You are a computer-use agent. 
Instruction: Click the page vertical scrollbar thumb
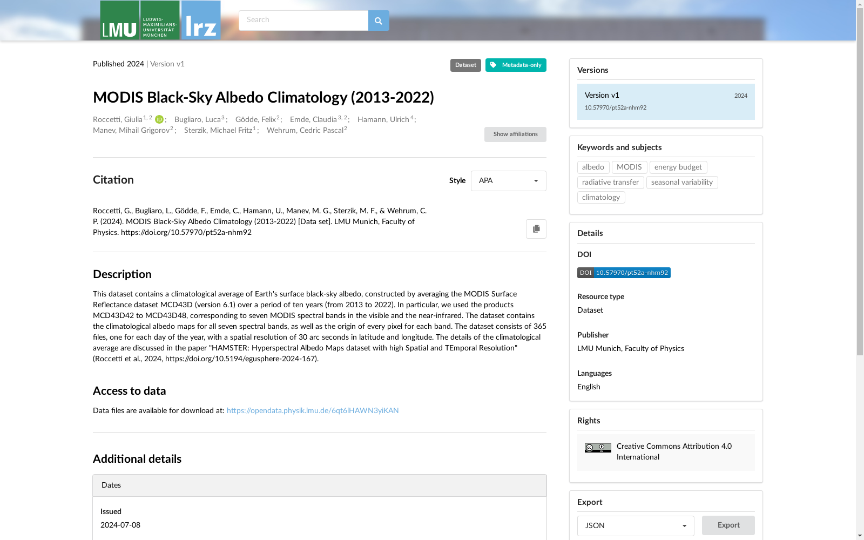tap(860, 182)
